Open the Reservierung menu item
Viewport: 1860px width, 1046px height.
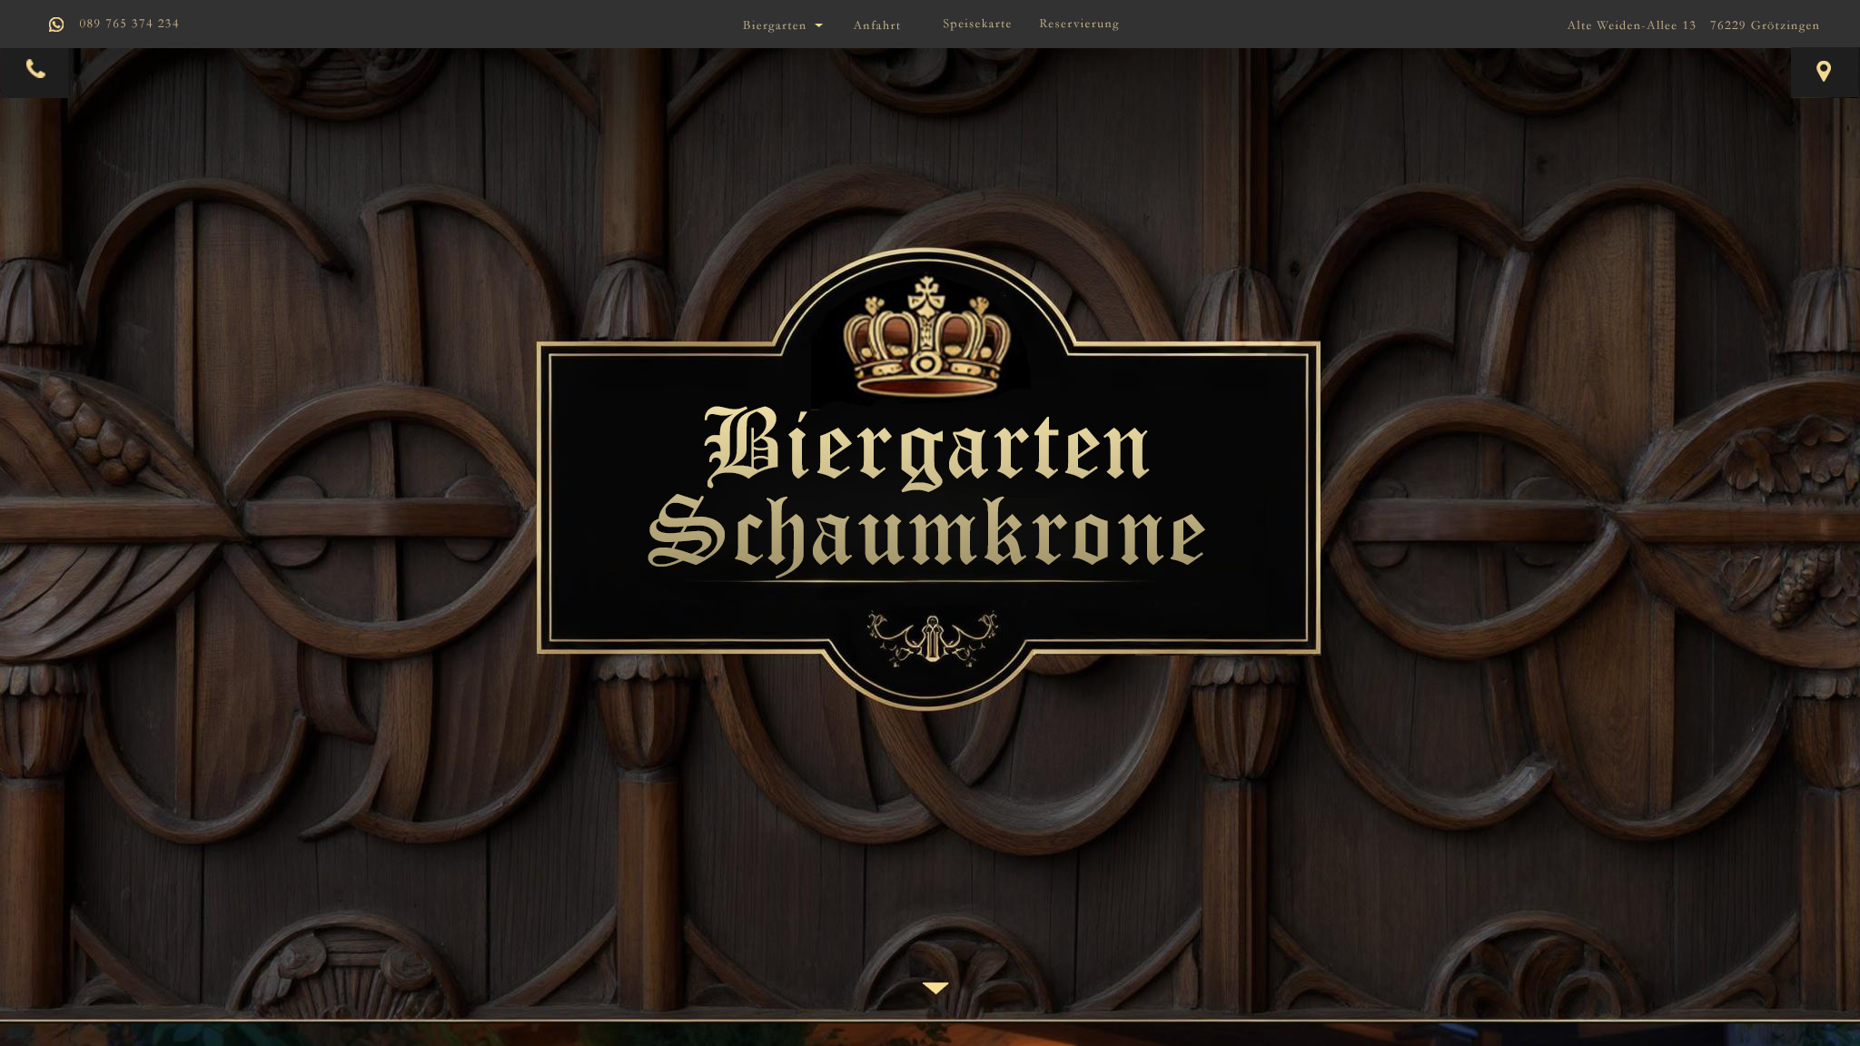pos(1079,24)
